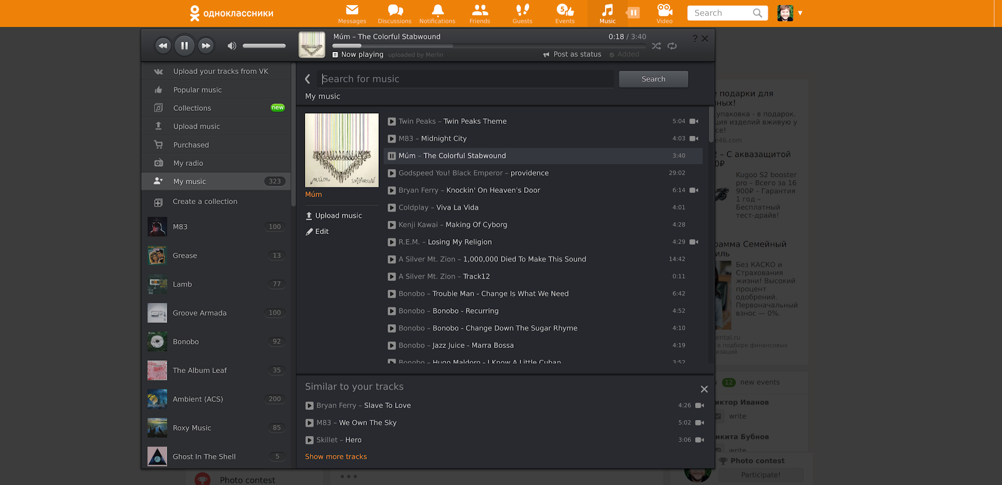Click Post as status

[x=572, y=54]
